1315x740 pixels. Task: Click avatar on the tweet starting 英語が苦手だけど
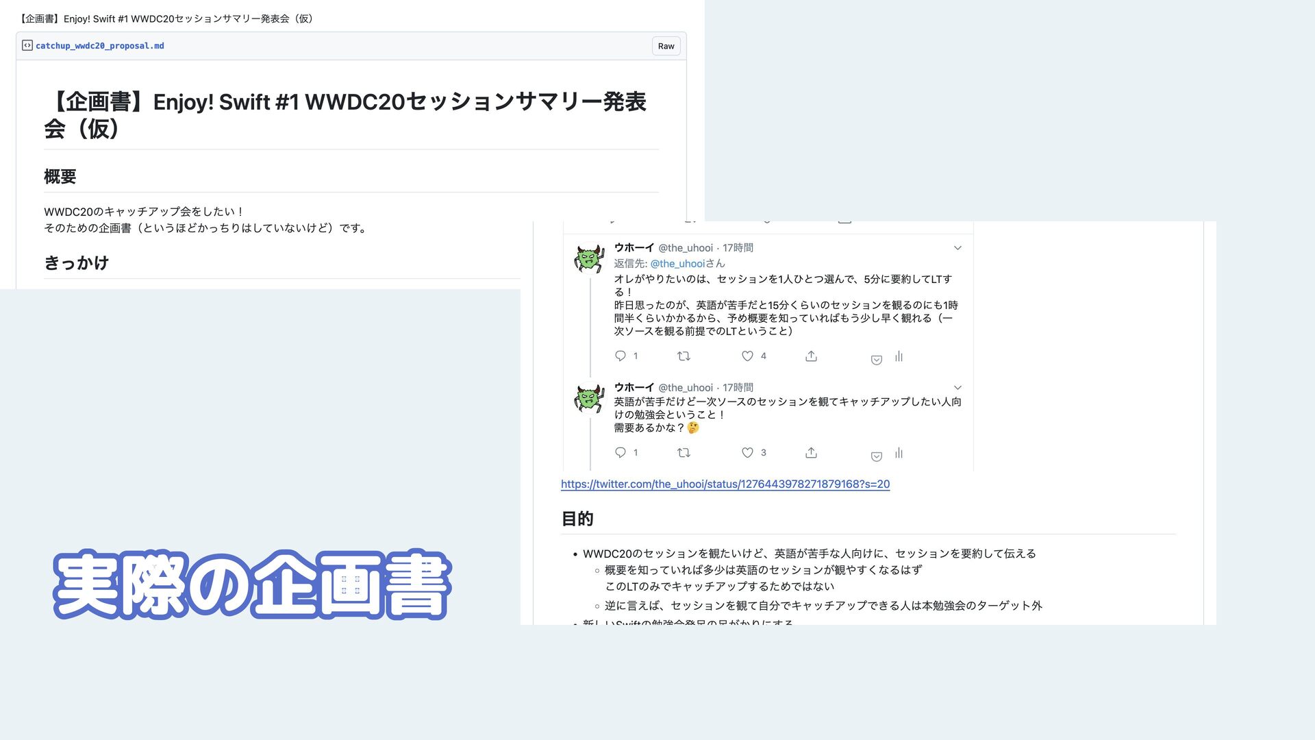[x=589, y=399]
